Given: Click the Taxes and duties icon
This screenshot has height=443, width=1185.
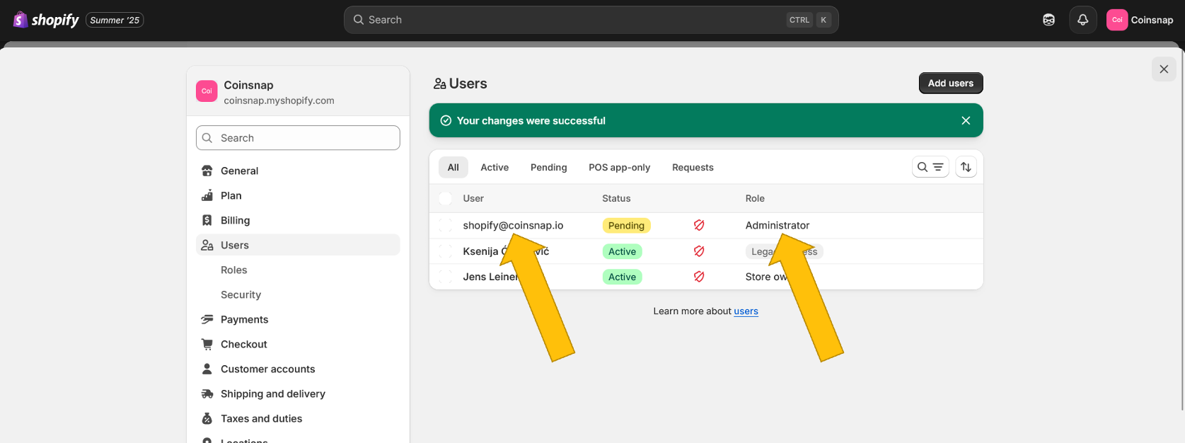Looking at the screenshot, I should [x=207, y=418].
